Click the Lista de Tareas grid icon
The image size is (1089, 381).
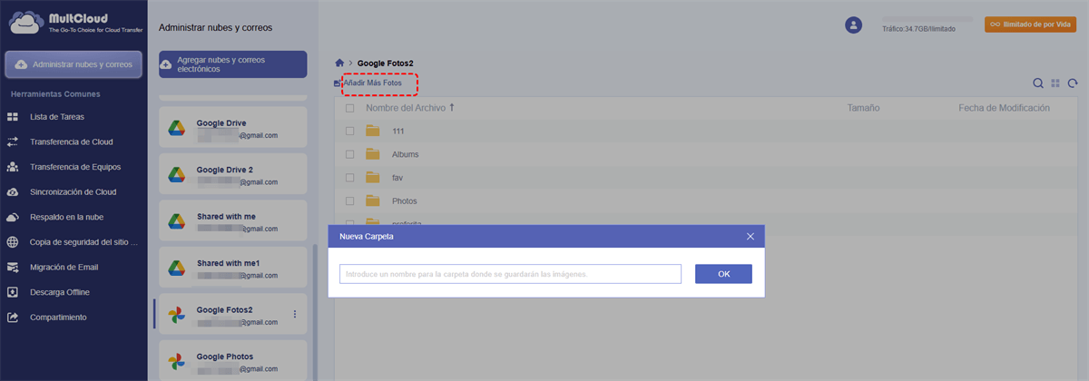point(13,117)
